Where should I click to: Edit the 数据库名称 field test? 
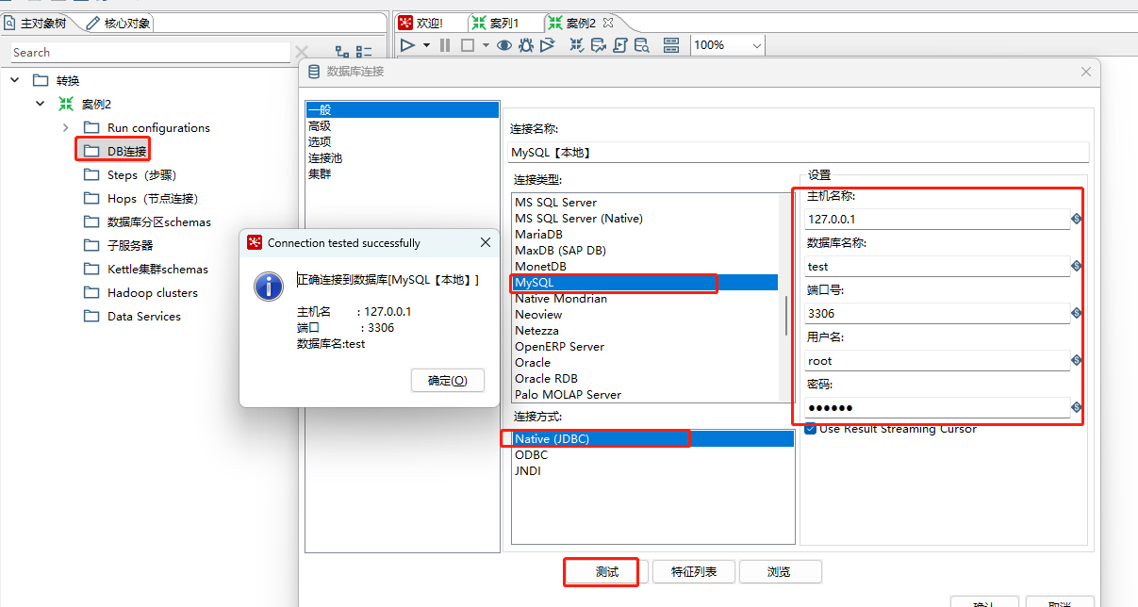pyautogui.click(x=937, y=266)
